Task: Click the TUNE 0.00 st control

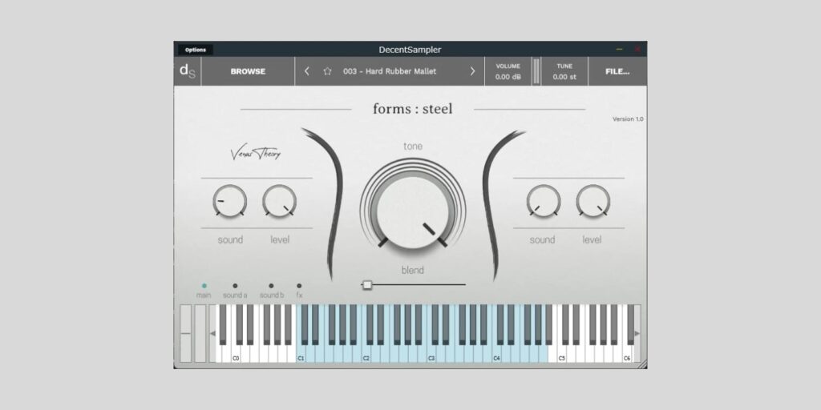Action: pos(564,71)
